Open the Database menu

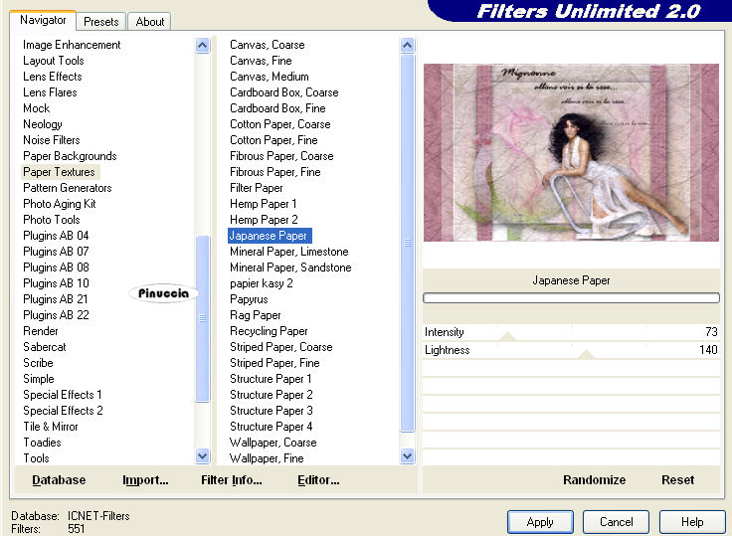59,480
